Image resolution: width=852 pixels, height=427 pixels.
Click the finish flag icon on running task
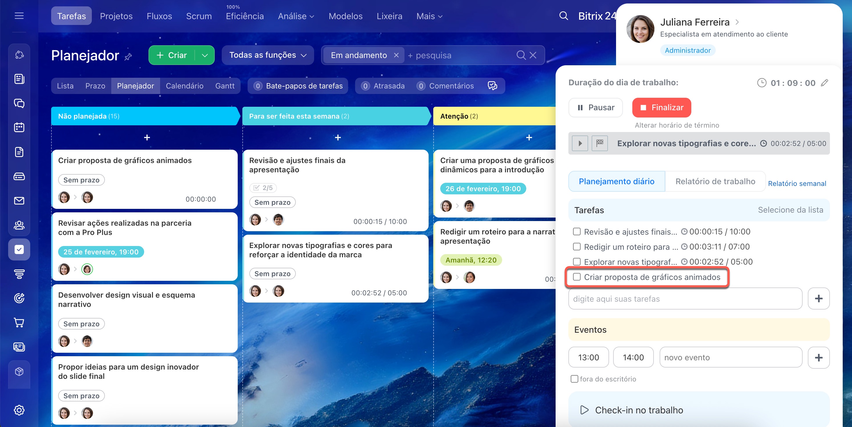click(600, 143)
